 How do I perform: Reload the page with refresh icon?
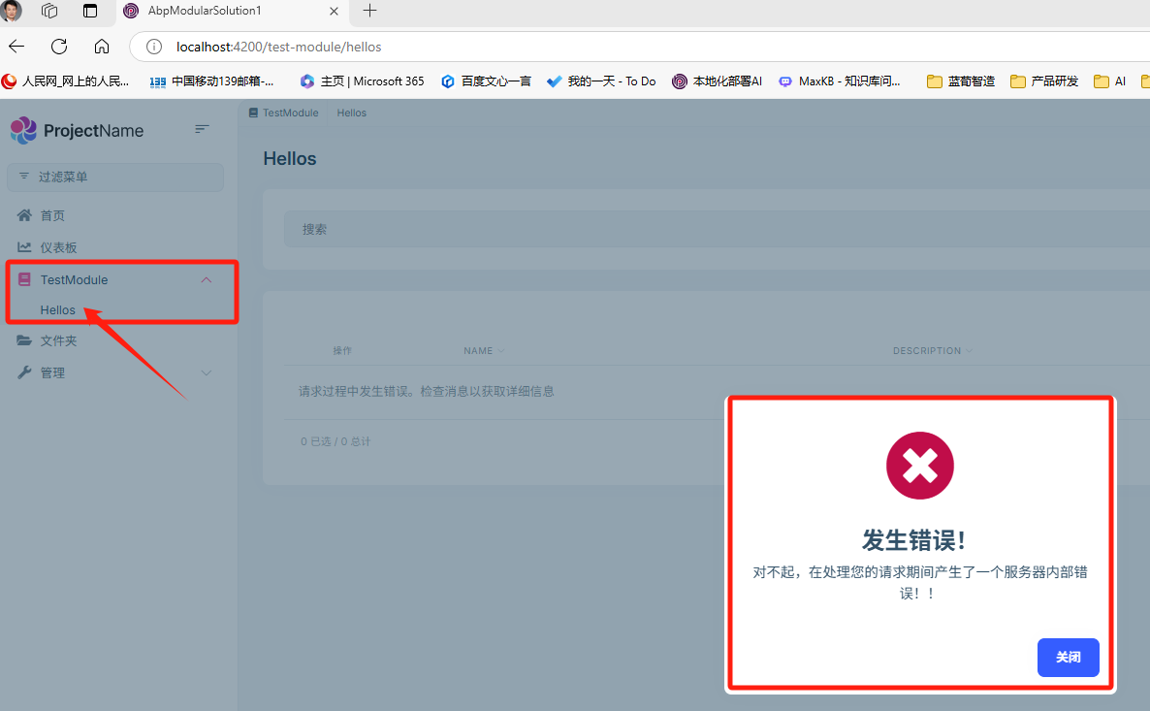tap(59, 47)
